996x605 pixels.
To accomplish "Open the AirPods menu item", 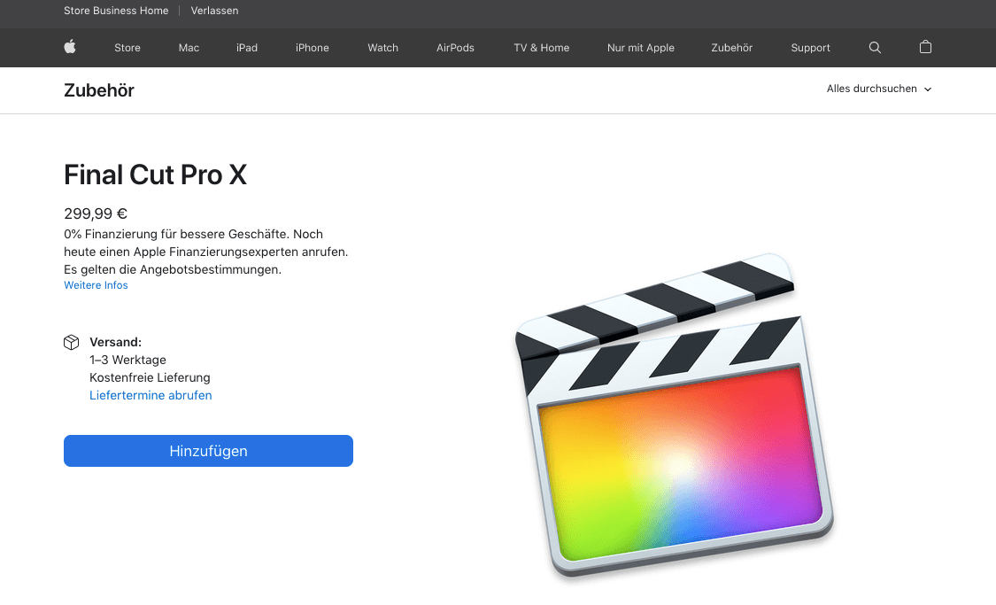I will [455, 48].
